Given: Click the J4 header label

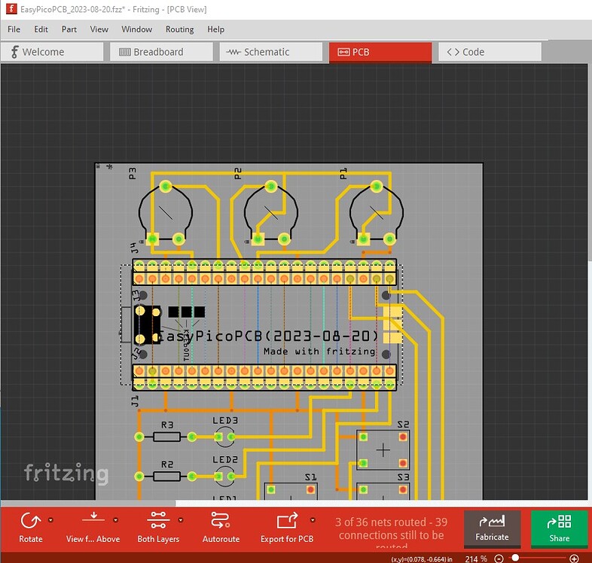Looking at the screenshot, I should (x=135, y=248).
